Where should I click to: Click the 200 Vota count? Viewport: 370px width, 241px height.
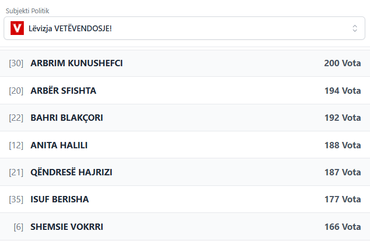pyautogui.click(x=342, y=63)
